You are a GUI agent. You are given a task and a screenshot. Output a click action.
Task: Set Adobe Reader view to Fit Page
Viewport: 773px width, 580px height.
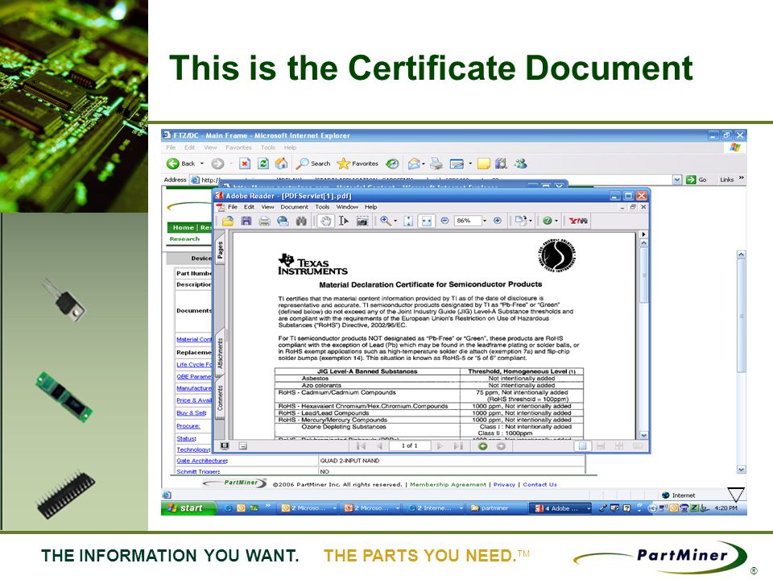[408, 221]
